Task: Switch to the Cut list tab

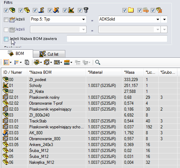Action: point(49,54)
